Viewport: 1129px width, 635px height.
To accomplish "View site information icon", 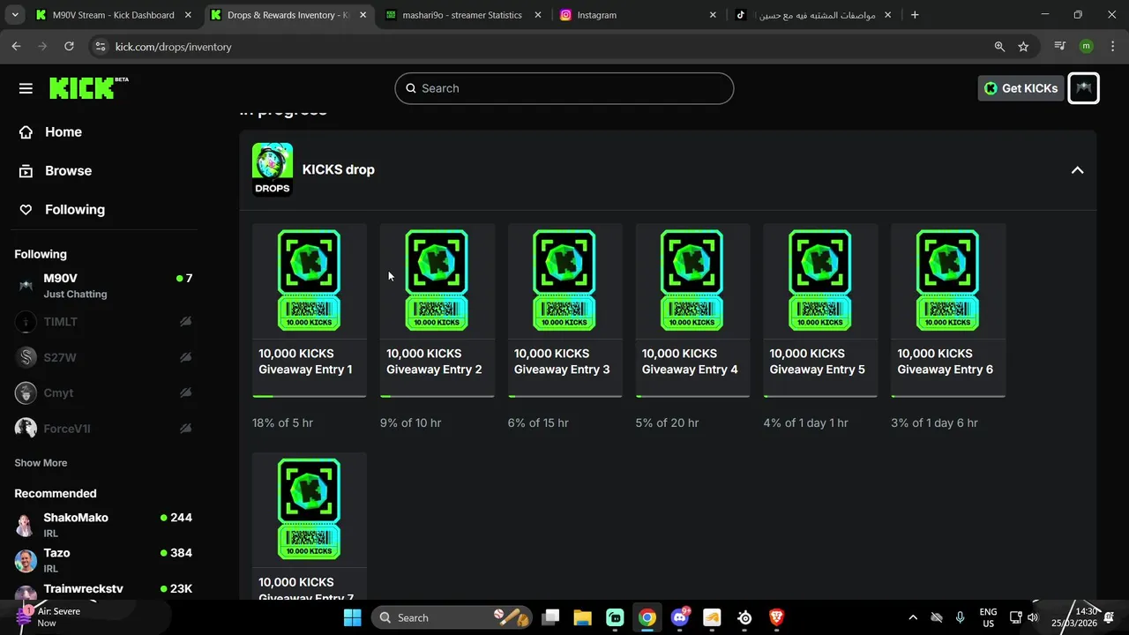I will tap(100, 47).
